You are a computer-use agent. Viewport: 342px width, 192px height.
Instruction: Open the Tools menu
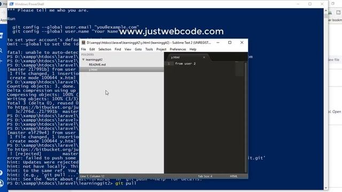click(149, 50)
